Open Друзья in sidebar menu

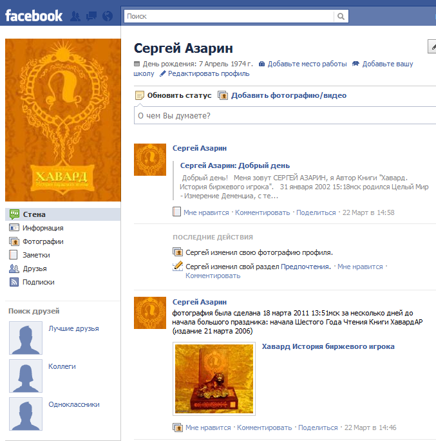pos(35,268)
